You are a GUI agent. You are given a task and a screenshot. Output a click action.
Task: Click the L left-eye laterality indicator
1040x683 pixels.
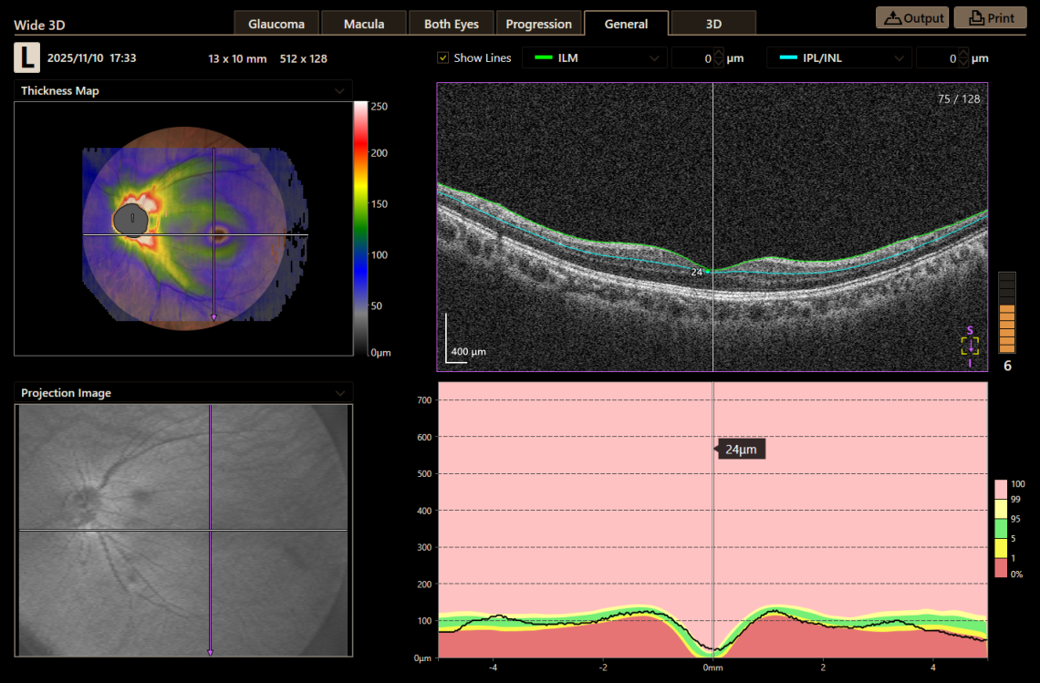(26, 57)
